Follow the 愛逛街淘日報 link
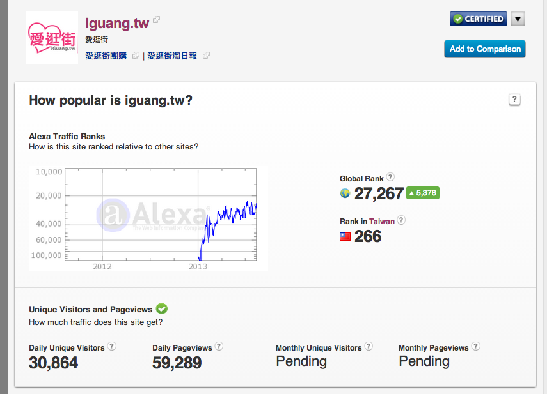 point(172,56)
